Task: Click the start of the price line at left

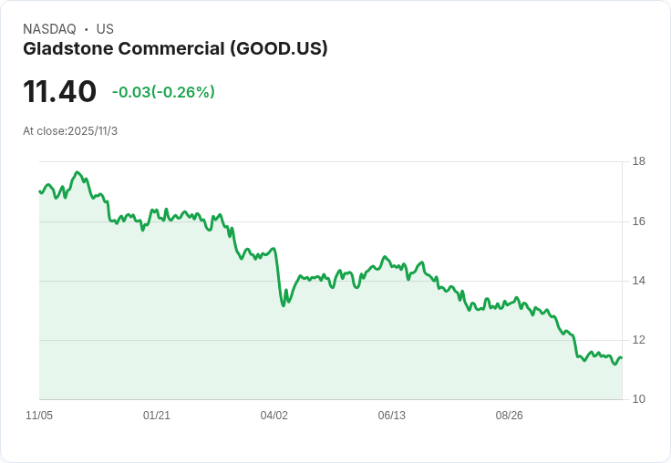Action: click(x=40, y=191)
